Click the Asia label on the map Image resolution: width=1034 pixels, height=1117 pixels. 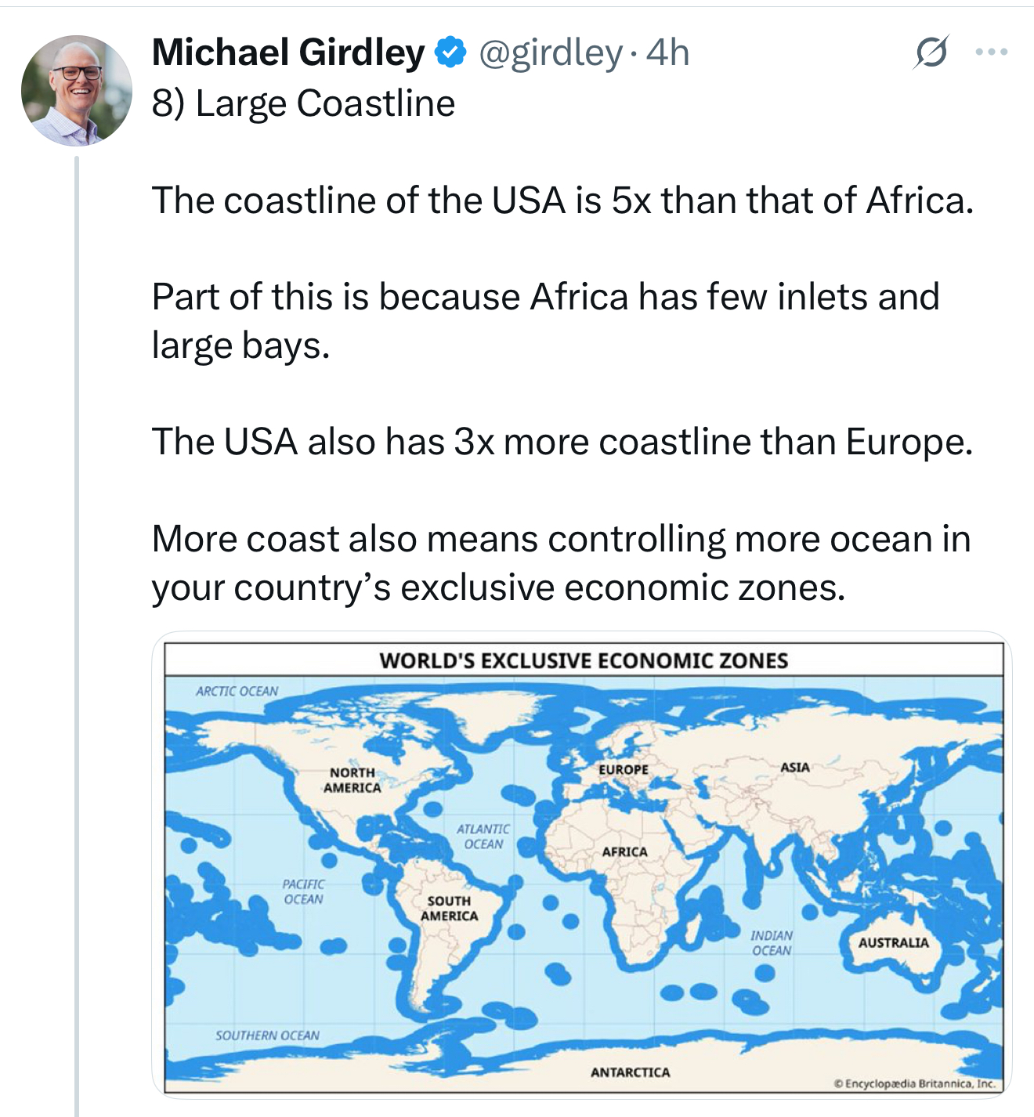794,767
